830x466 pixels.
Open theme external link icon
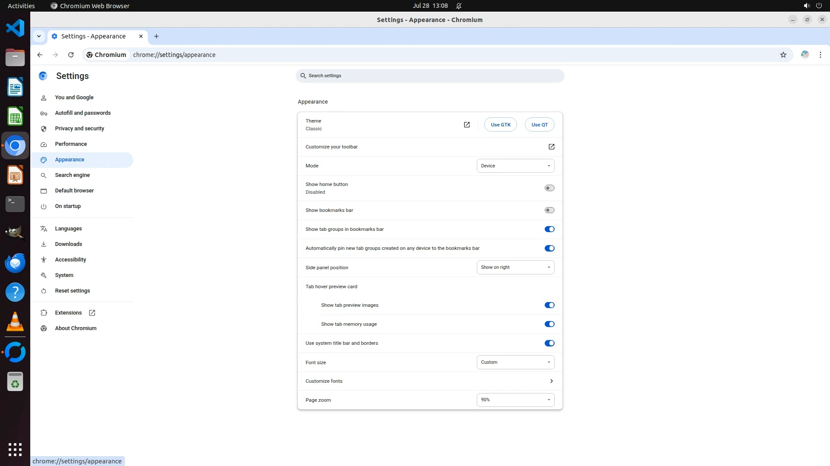tap(466, 125)
